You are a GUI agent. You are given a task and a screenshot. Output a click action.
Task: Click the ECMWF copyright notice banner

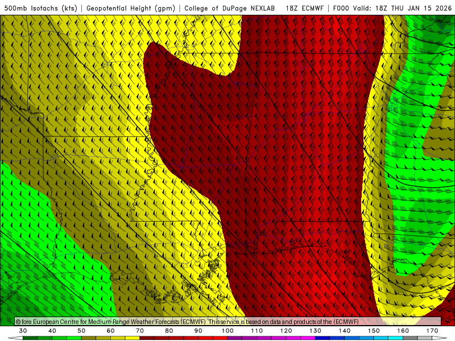coord(228,321)
